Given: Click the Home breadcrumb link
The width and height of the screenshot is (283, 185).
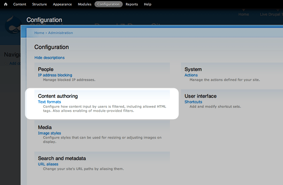Looking at the screenshot, I should coord(40,33).
